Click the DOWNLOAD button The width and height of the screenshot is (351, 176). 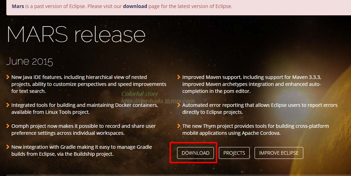coord(195,153)
